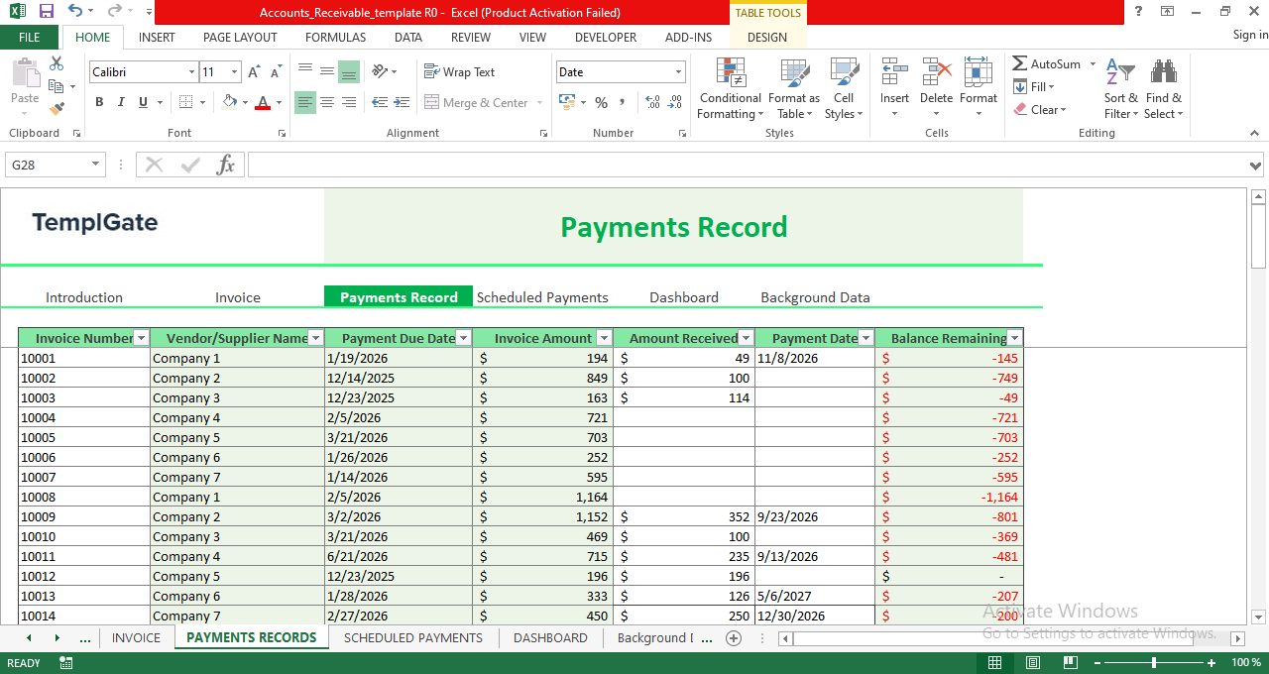Go to the Dashboard navigation link
This screenshot has width=1269, height=674.
tap(684, 297)
